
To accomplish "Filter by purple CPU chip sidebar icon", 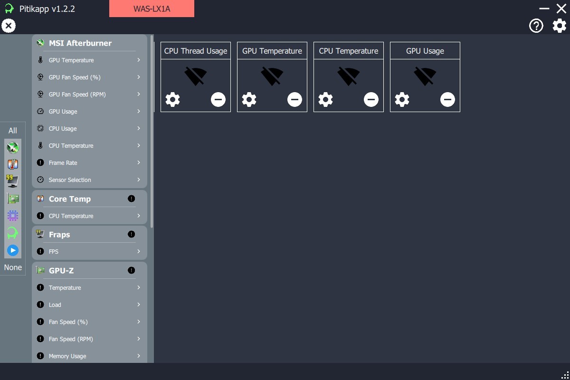I will (13, 216).
